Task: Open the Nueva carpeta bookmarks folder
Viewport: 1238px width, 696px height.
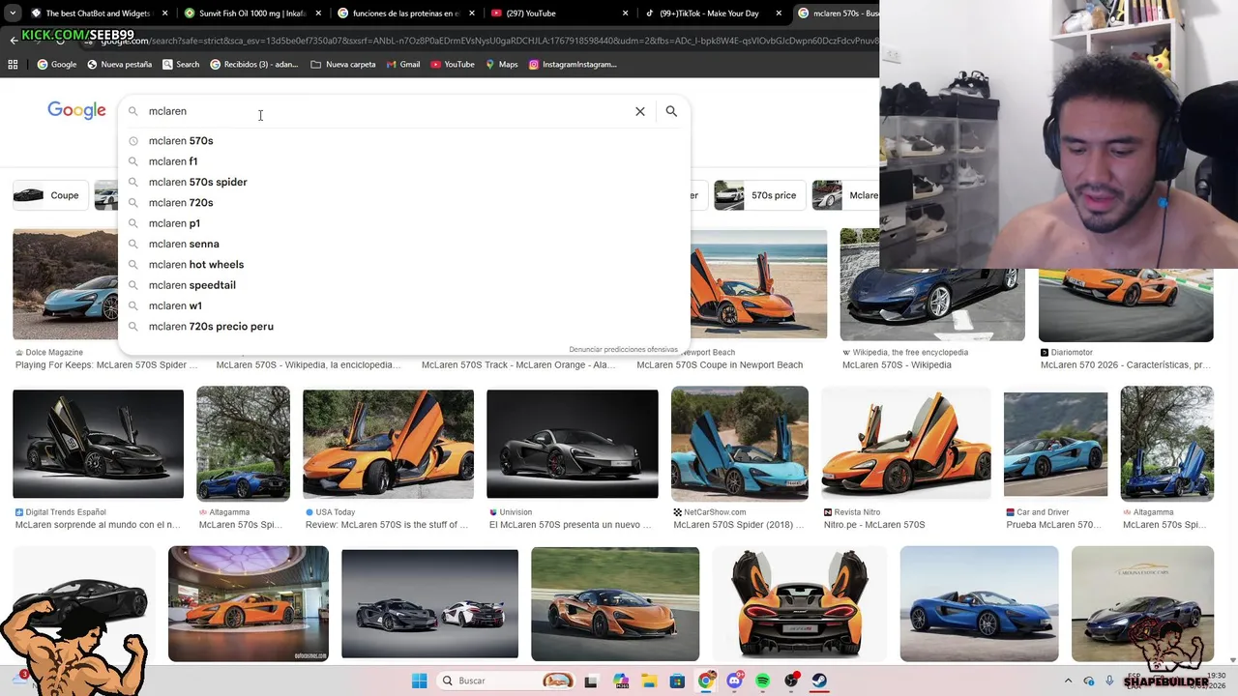Action: (x=343, y=65)
